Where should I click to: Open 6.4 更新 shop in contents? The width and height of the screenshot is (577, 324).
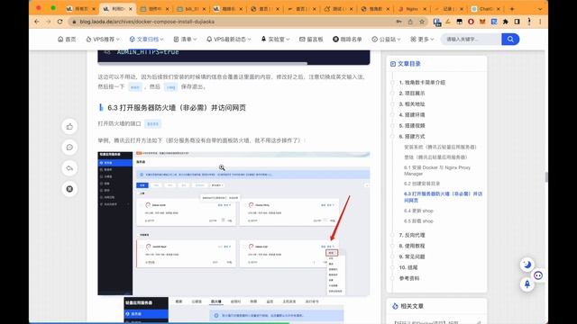[418, 211]
